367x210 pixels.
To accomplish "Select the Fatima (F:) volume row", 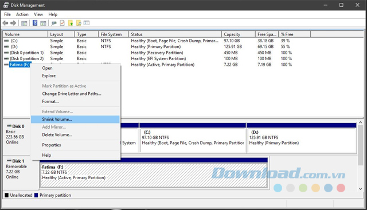I will [x=19, y=65].
